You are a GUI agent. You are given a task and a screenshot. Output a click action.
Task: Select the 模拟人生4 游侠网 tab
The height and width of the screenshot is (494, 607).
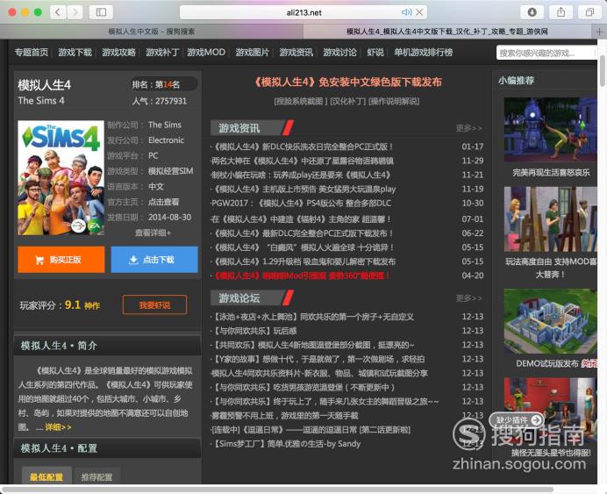[447, 32]
